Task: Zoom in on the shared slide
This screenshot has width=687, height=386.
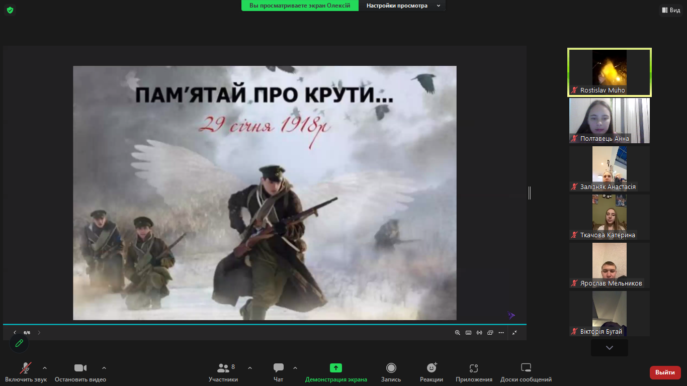Action: 457,333
